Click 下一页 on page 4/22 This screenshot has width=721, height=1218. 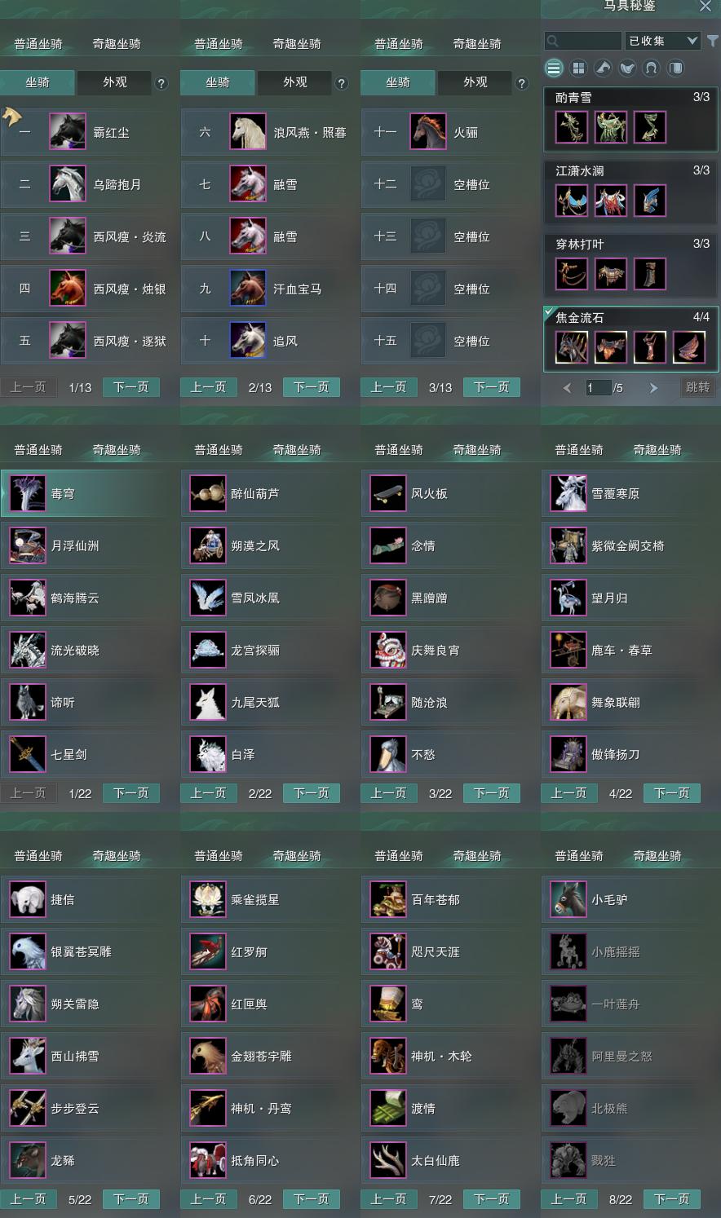point(672,793)
